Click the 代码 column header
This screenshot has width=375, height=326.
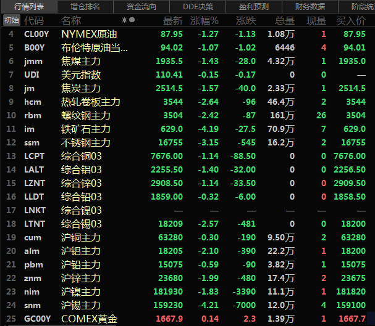click(x=34, y=20)
